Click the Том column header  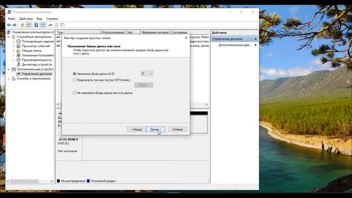point(78,32)
